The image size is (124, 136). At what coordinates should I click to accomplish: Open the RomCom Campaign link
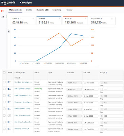tap(23, 82)
